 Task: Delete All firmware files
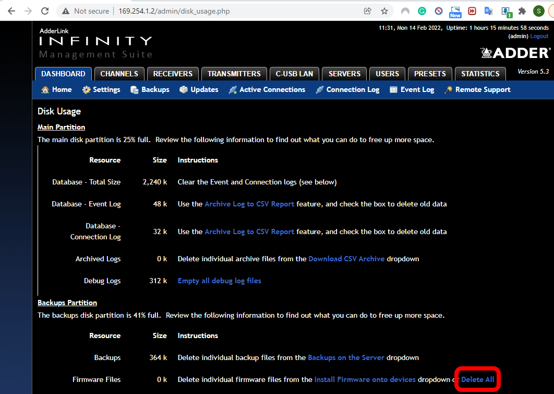(478, 379)
